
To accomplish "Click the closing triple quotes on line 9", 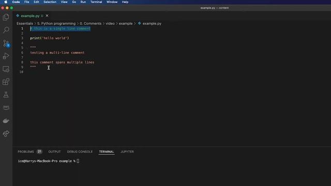I will click(33, 67).
